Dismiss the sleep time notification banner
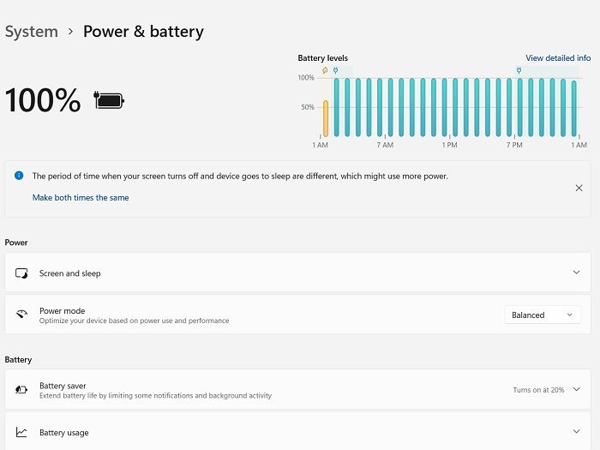 (x=579, y=188)
